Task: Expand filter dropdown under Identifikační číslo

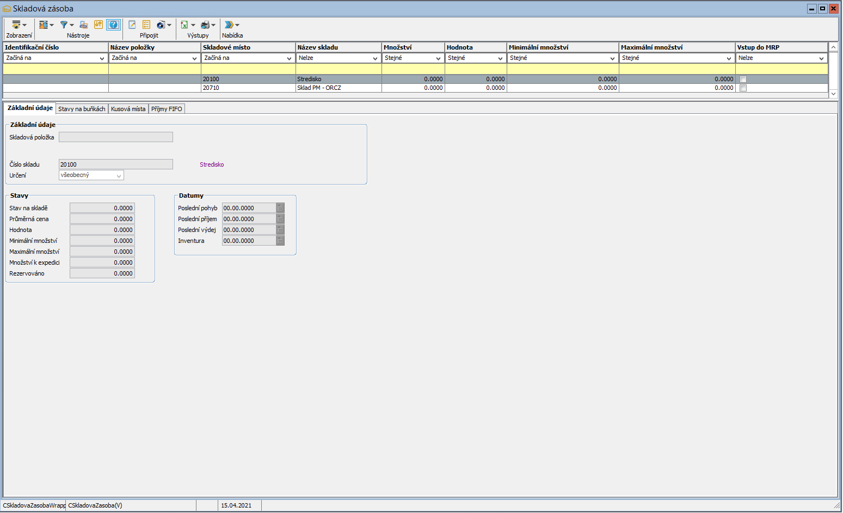Action: [102, 58]
